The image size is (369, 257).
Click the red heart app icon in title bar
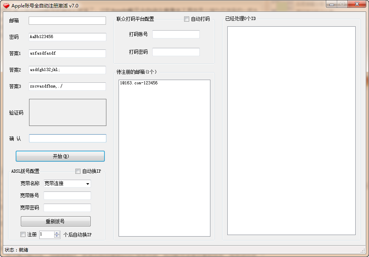point(6,5)
